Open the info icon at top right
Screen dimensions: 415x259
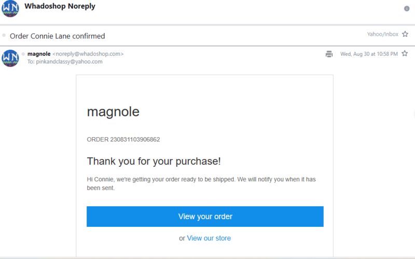click(x=407, y=9)
